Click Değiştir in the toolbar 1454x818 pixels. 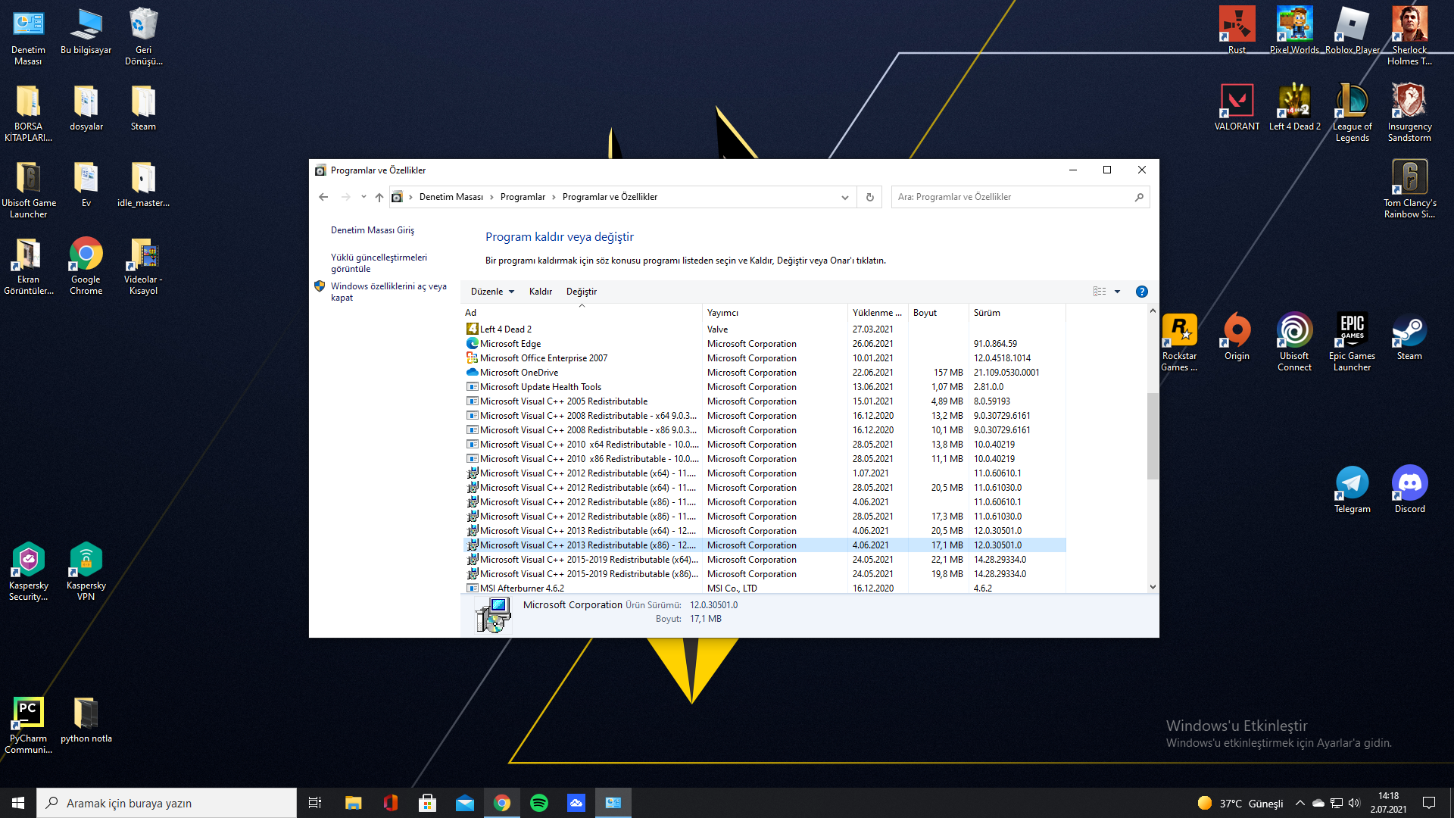point(581,292)
